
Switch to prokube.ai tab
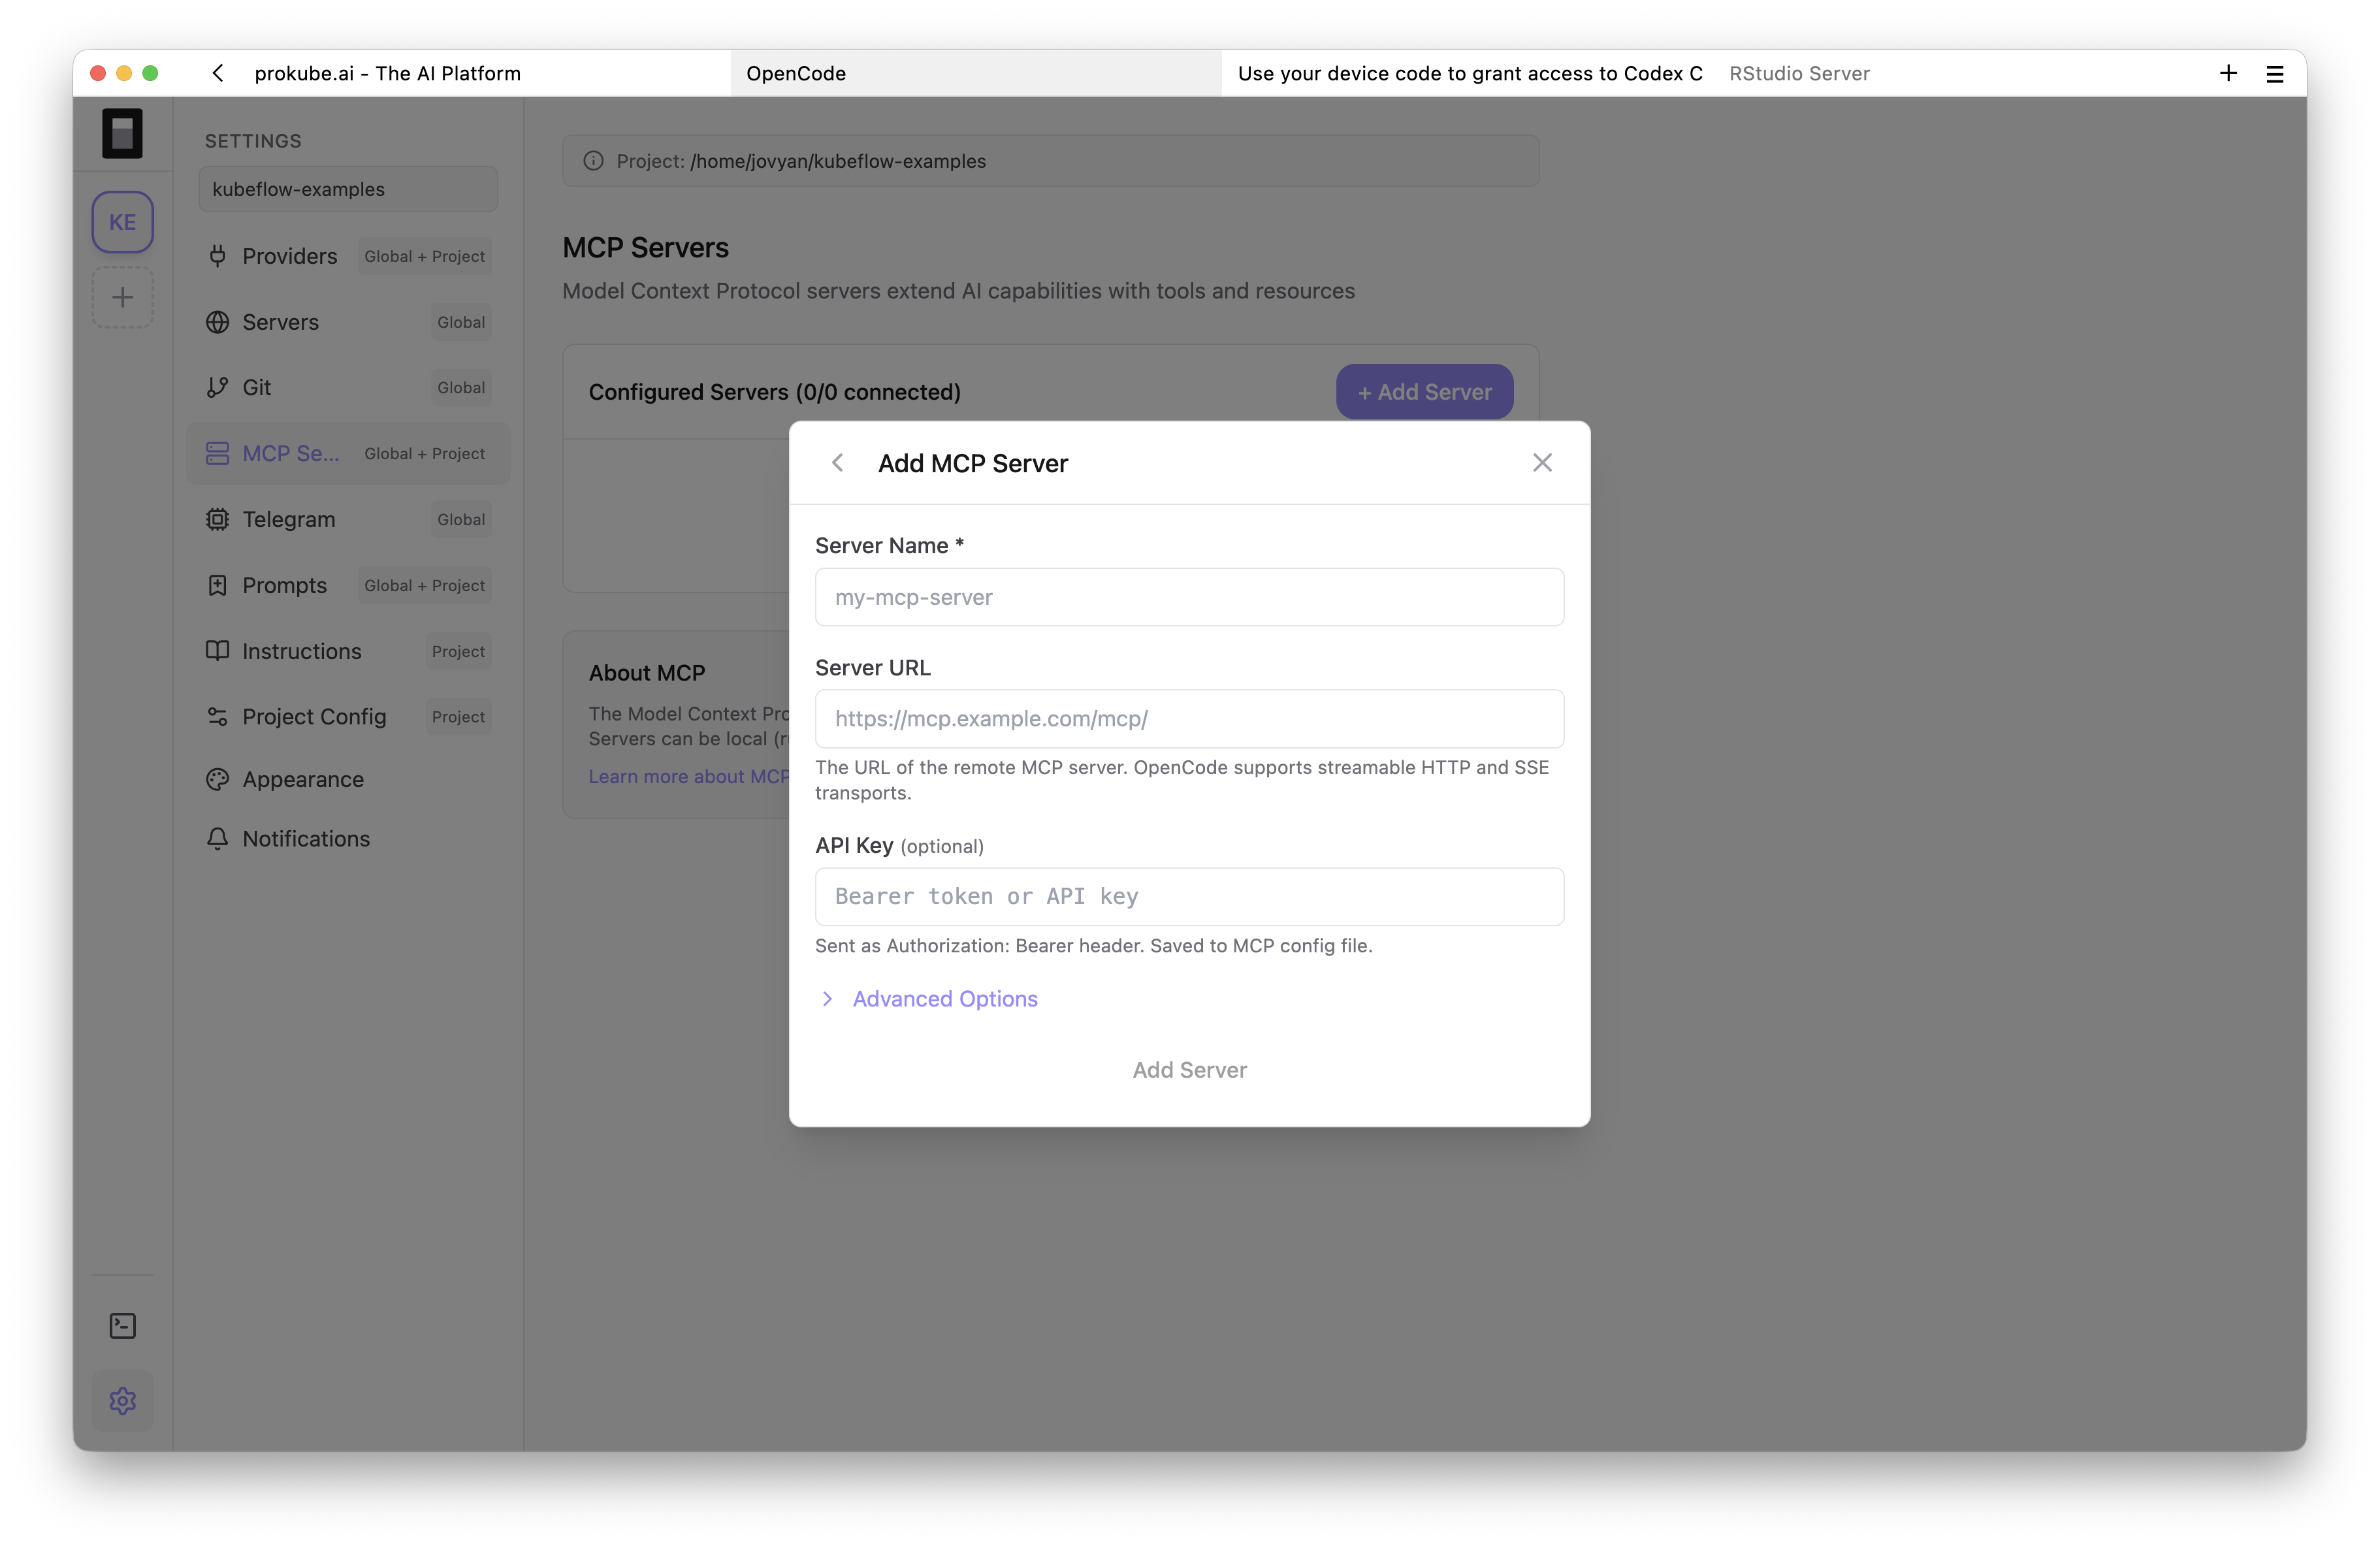(x=387, y=73)
